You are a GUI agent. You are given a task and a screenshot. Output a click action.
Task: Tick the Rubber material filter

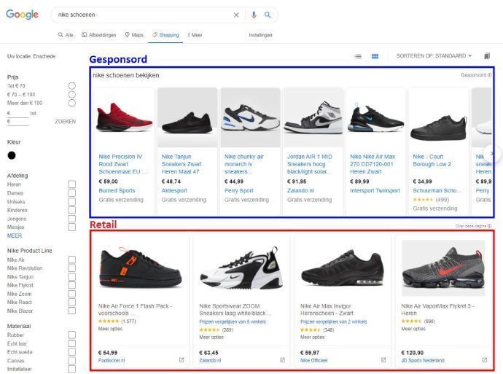[72, 335]
